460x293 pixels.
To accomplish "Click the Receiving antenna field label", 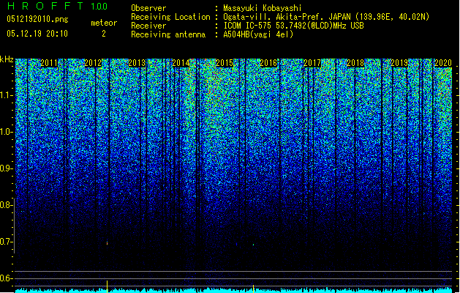I will coord(168,34).
